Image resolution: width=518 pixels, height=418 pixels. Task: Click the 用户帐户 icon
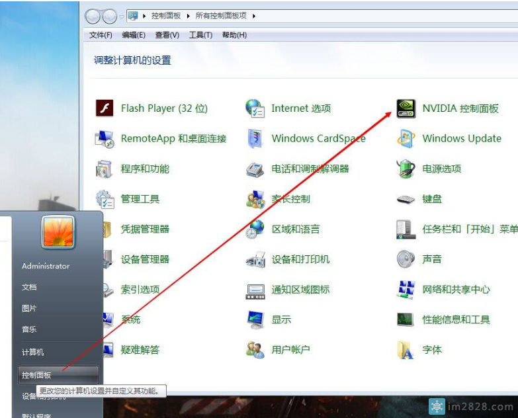255,350
